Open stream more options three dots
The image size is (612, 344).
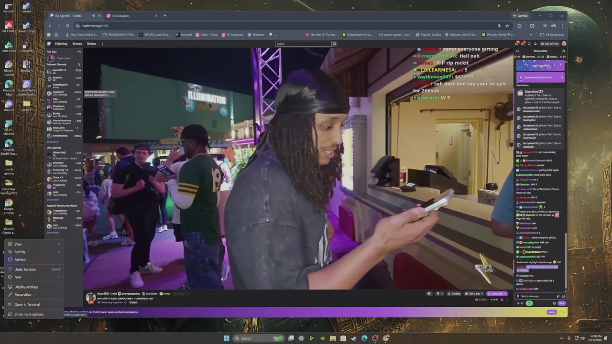[507, 300]
